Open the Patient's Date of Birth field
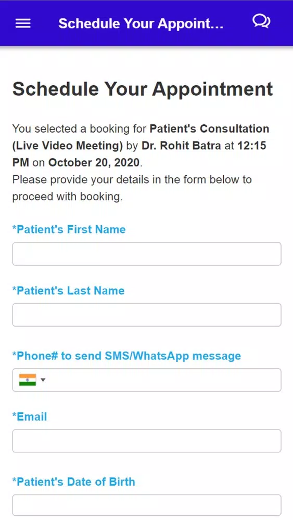Viewport: 293px width, 520px height. click(x=147, y=505)
